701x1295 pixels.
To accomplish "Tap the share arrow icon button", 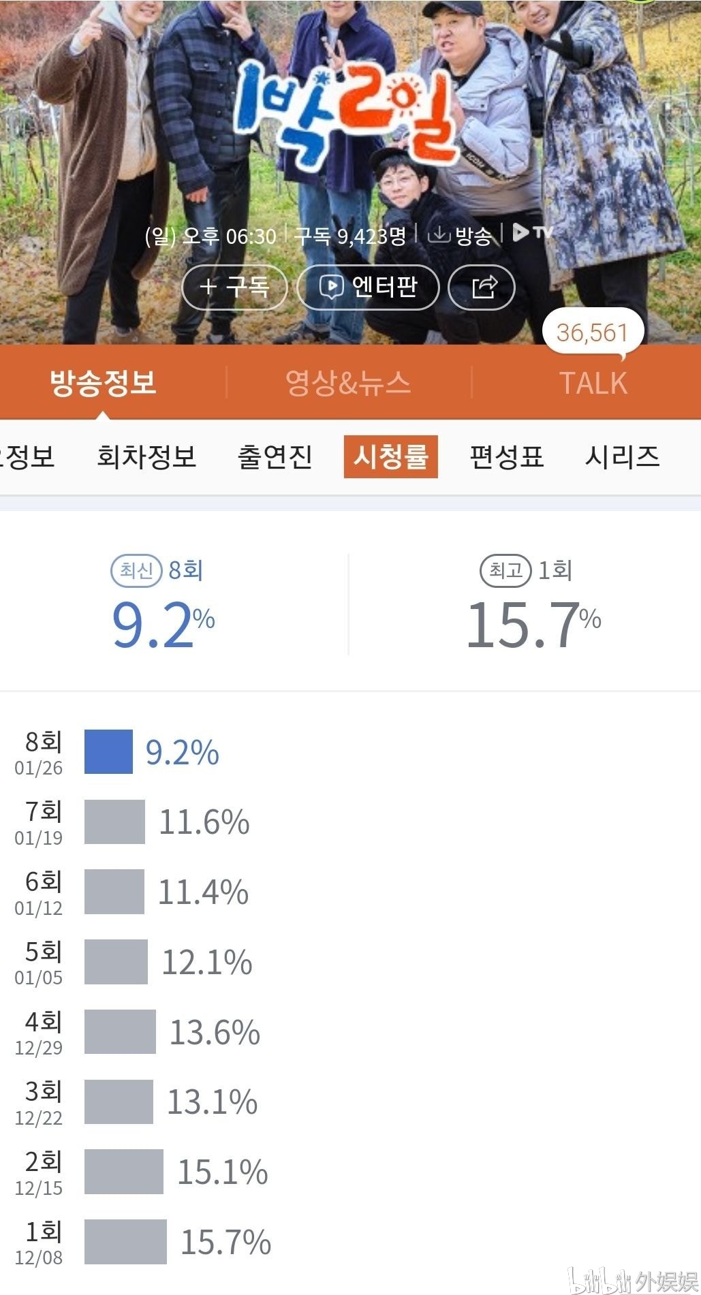I will [482, 287].
